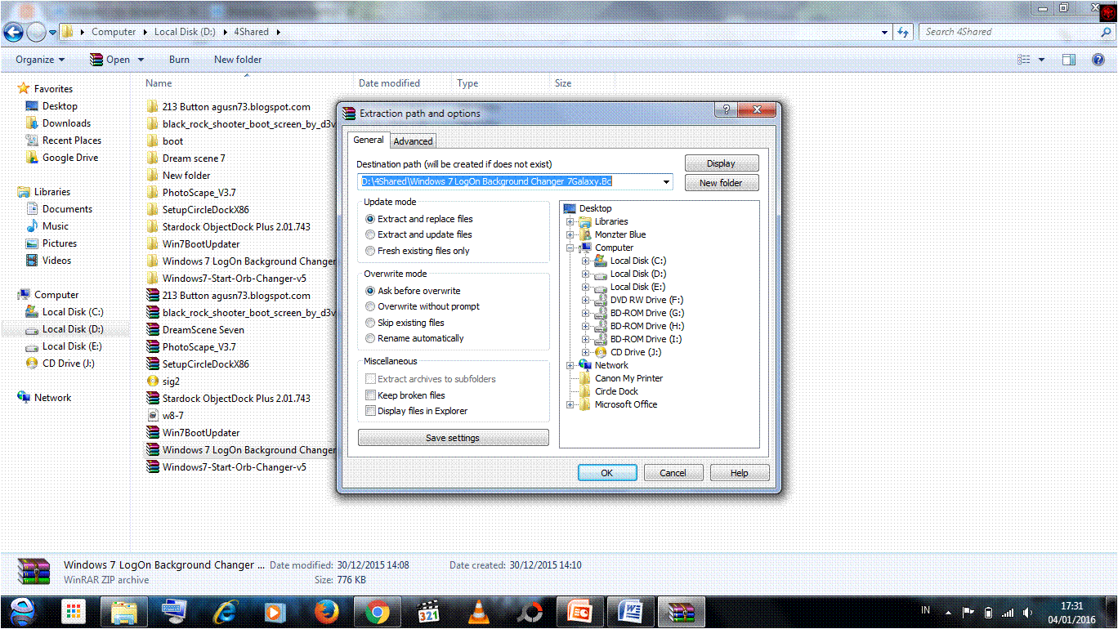Launch Mozilla Firefox from the taskbar

tap(325, 611)
